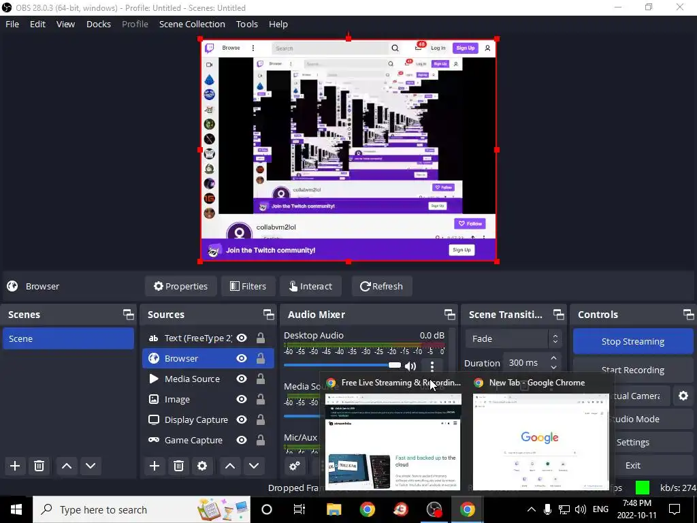Move selected source up
Viewport: 697px width, 523px height.
point(230,466)
